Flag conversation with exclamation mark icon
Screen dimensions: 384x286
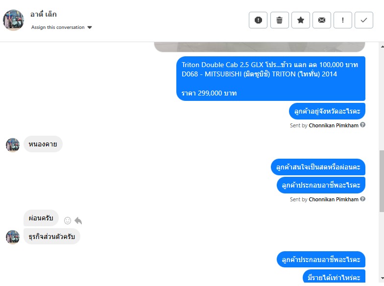tap(343, 20)
